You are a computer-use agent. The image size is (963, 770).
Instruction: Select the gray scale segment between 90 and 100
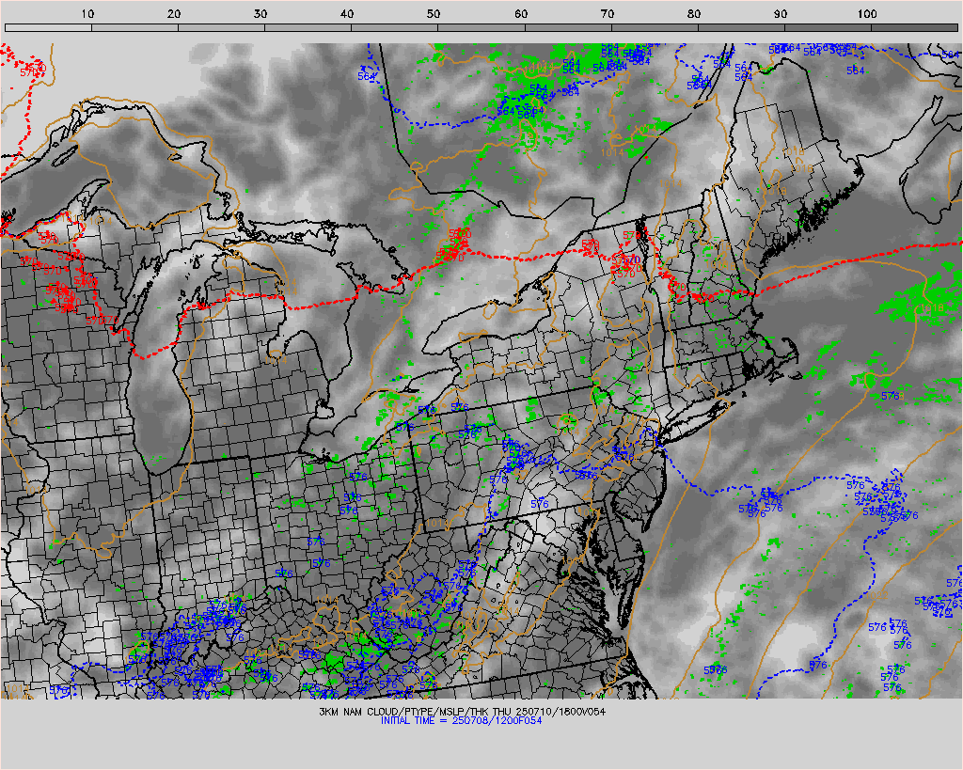tap(828, 27)
